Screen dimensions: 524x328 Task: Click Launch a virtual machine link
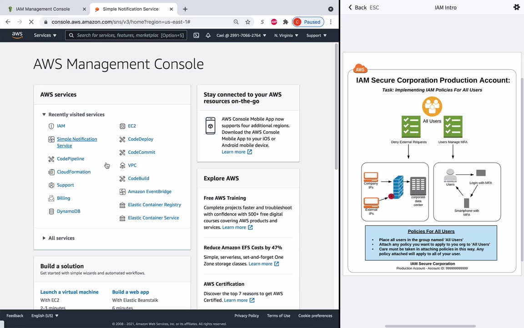(70, 292)
